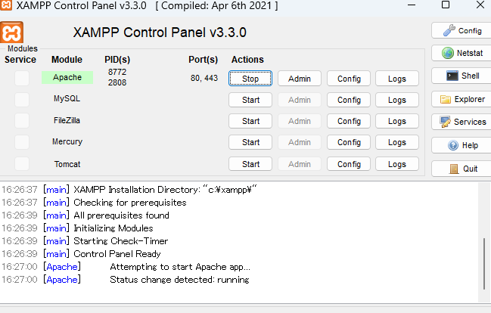Viewport: 491px width, 313px height.
Task: Quit XAMPP via the door icon button
Action: tap(462, 169)
